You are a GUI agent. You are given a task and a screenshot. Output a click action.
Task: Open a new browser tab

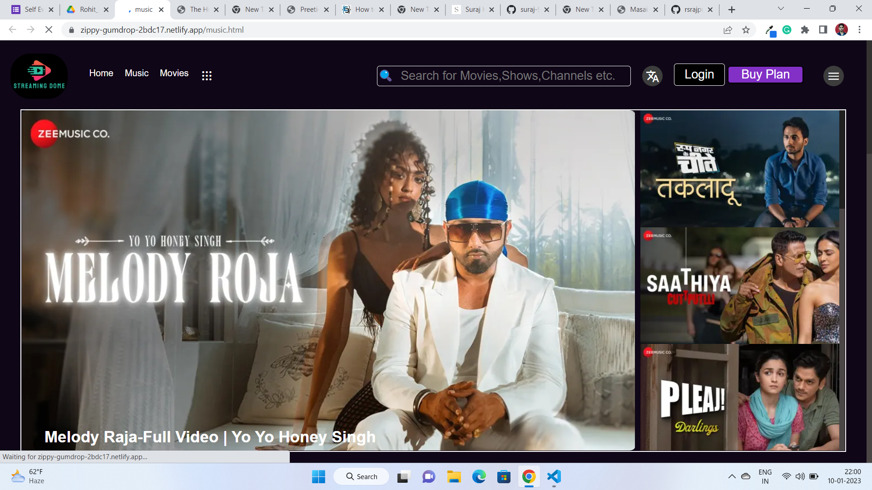coord(732,10)
